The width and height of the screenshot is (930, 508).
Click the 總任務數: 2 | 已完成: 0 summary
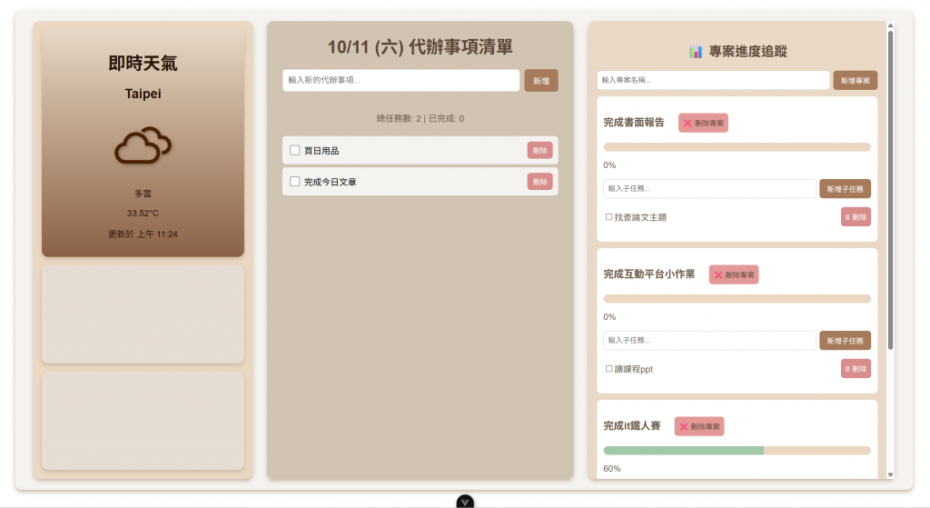tap(420, 119)
